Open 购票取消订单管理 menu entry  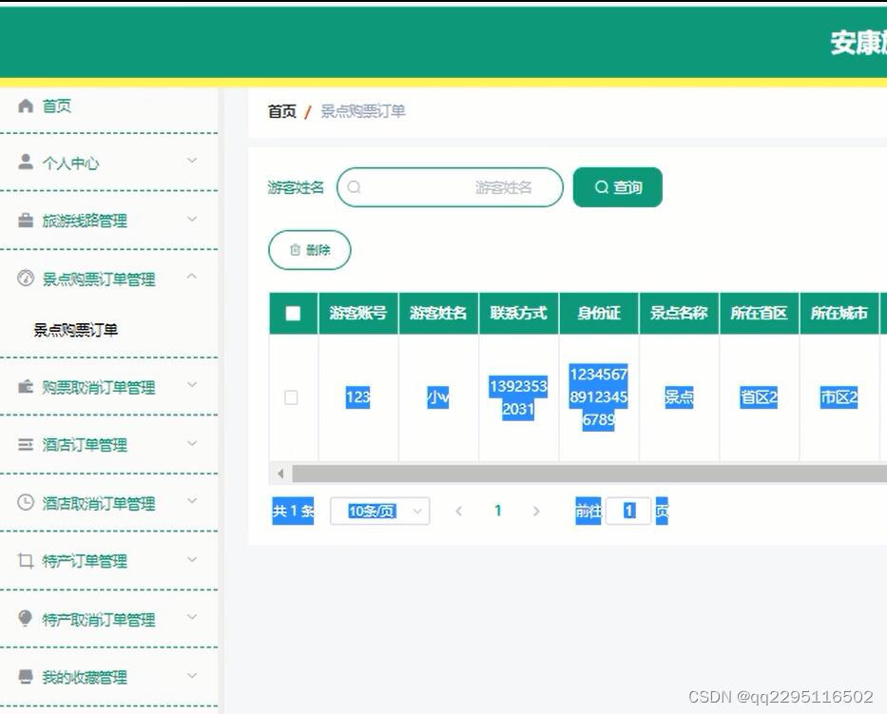(x=92, y=387)
